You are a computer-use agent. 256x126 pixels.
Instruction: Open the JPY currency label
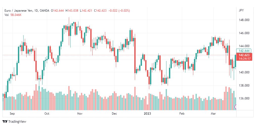point(241,10)
